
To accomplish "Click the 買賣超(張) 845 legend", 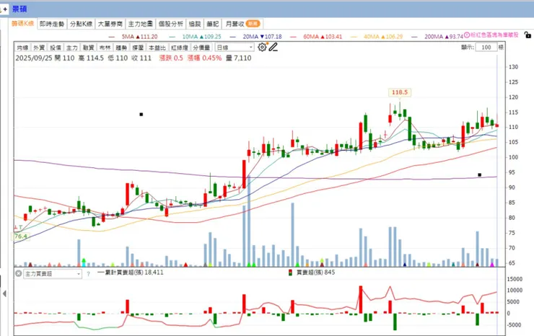I will [312, 273].
